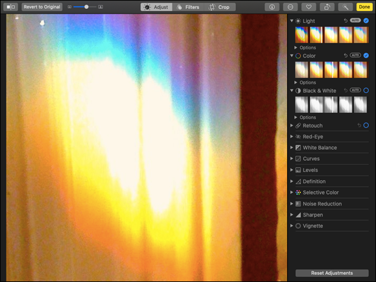Switch to the Crop tab
The height and width of the screenshot is (282, 376).
pyautogui.click(x=220, y=7)
